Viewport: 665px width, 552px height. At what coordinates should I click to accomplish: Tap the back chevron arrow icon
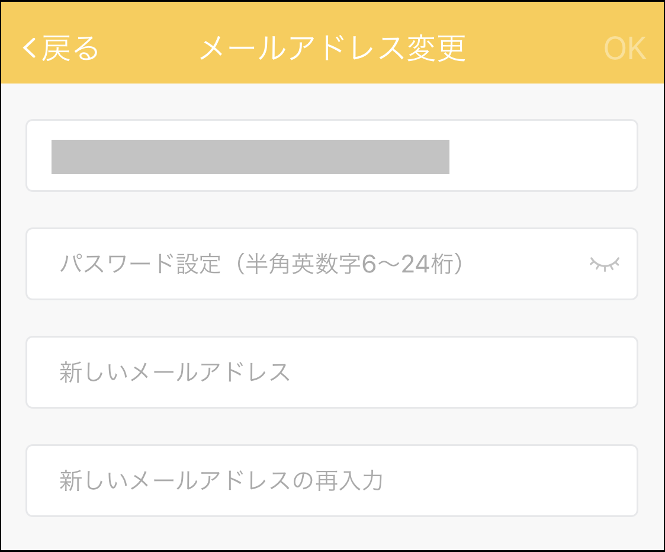(x=30, y=49)
